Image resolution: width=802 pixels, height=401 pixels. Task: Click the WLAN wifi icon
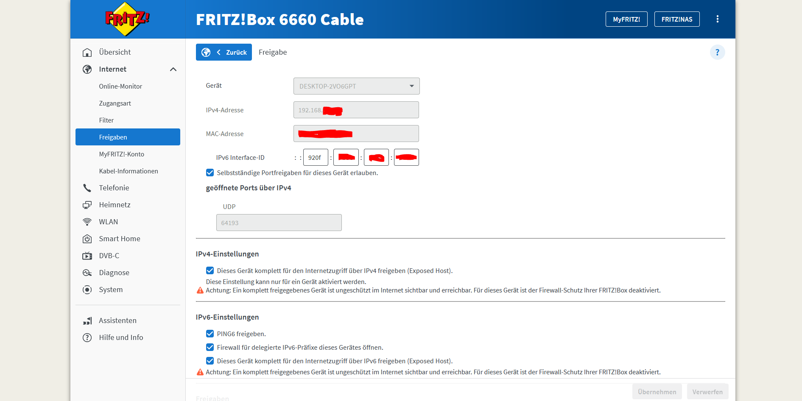pyautogui.click(x=87, y=222)
